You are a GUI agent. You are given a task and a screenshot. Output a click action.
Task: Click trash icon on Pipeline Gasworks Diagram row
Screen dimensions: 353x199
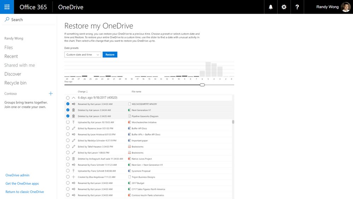pyautogui.click(x=73, y=116)
